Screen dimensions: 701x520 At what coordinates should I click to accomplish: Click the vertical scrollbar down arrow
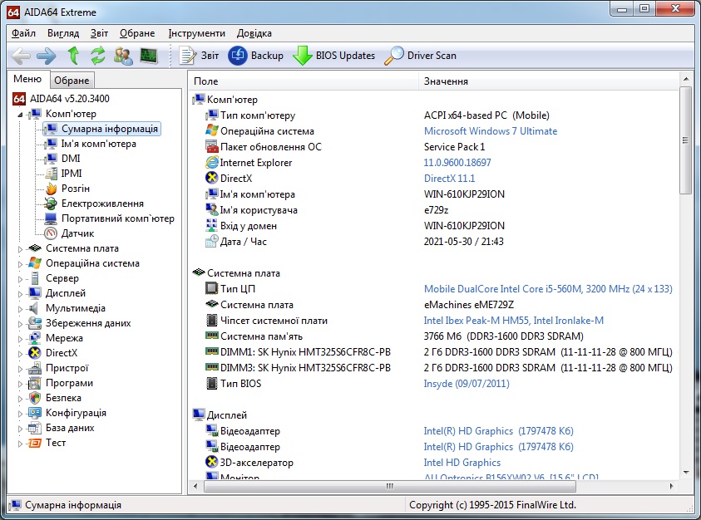[686, 472]
